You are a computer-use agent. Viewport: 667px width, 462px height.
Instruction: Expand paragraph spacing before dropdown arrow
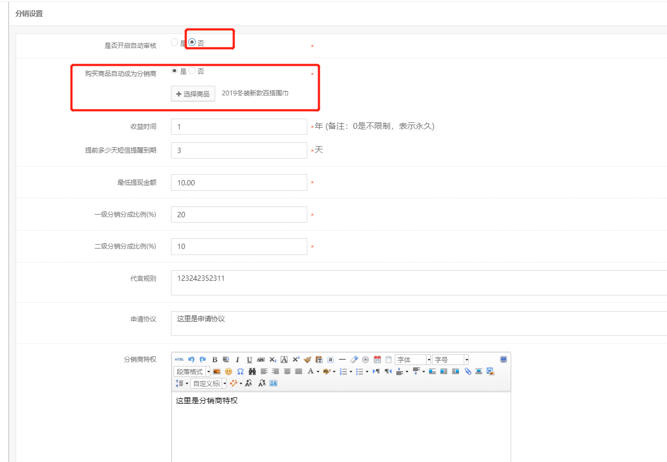(407, 371)
